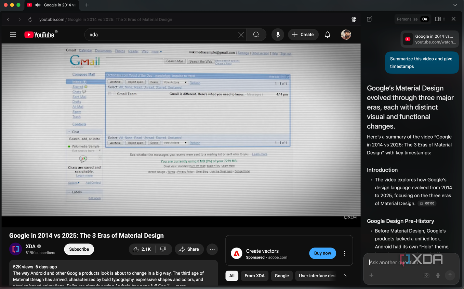The image size is (464, 289).
Task: Open the YouTube hamburger guide menu
Action: (13, 35)
